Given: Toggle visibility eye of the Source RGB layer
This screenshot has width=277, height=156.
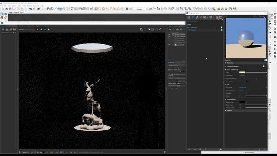Looking at the screenshot, I should (x=169, y=45).
